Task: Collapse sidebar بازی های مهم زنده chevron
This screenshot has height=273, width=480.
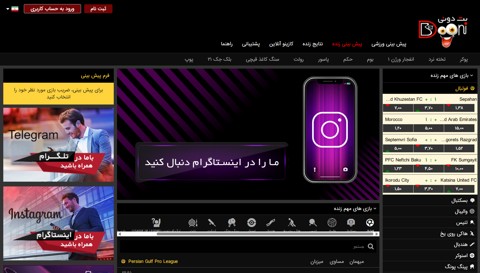Action: coord(472,75)
